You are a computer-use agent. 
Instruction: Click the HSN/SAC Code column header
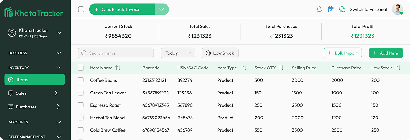point(193,68)
